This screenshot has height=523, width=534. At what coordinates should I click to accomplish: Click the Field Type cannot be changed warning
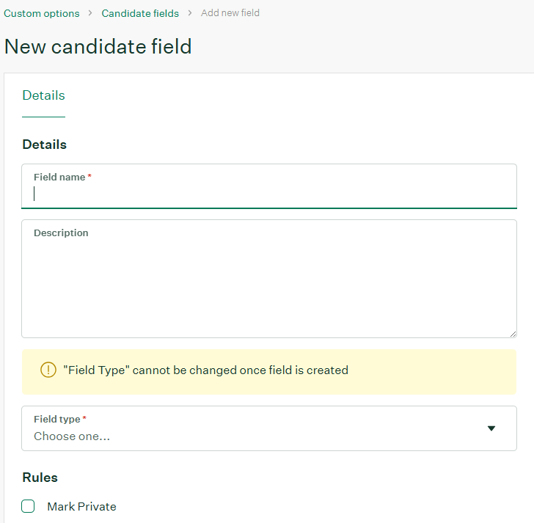[x=205, y=370]
